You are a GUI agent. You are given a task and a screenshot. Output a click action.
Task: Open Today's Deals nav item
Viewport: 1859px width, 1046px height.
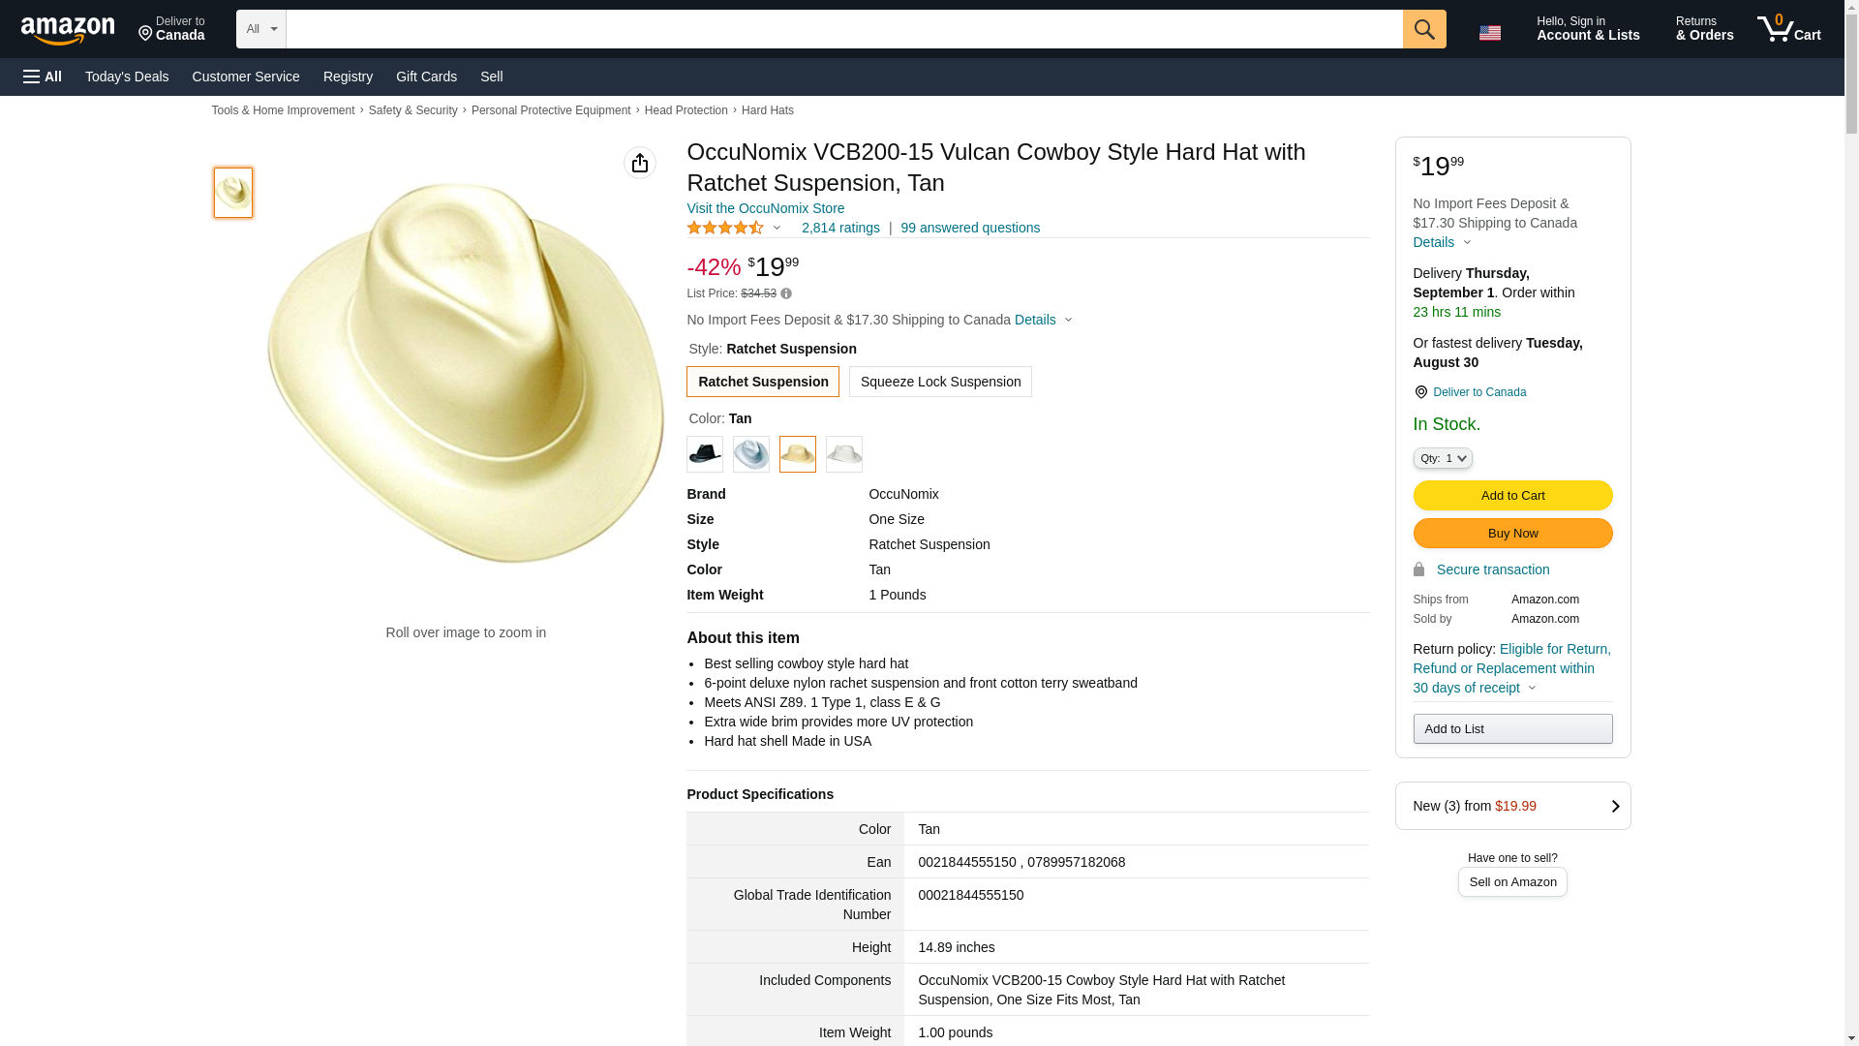(x=127, y=77)
